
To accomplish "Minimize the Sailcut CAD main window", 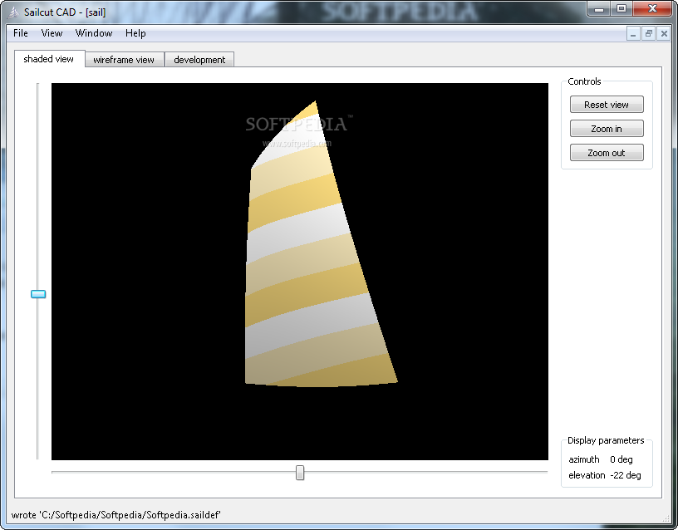I will (x=599, y=8).
